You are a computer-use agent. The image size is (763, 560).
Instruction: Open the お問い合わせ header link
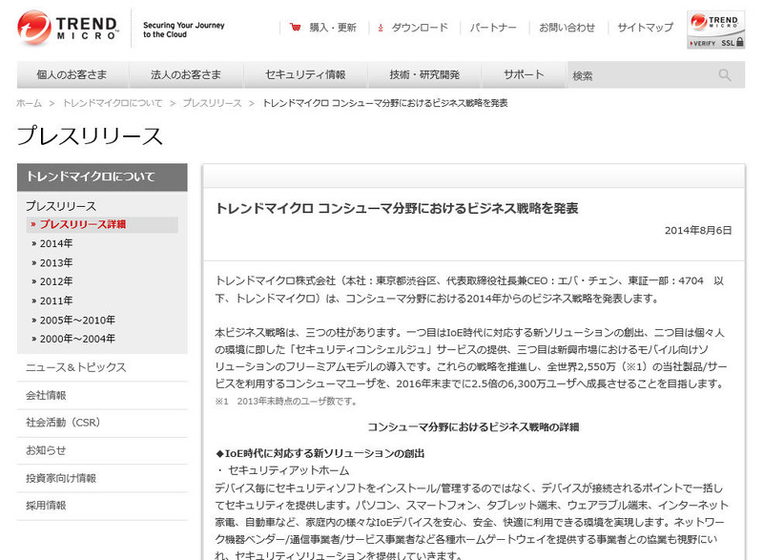(567, 28)
